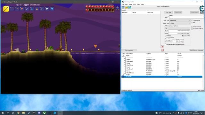
Task: Toggle the Fast Scan checkbox
Action: [x=166, y=41]
